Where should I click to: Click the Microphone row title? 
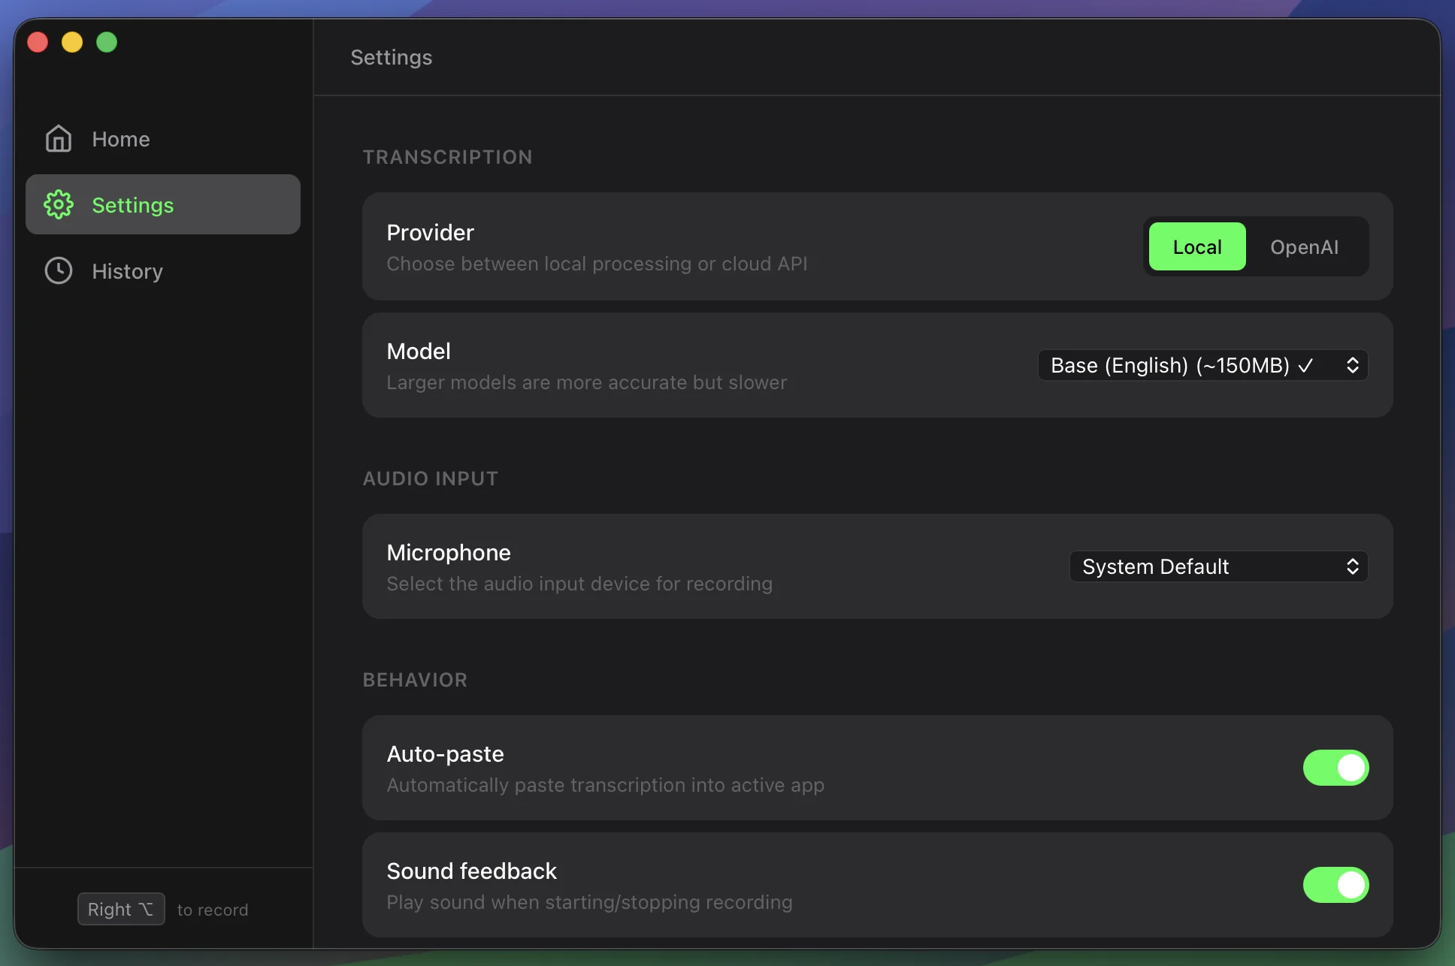click(x=449, y=553)
